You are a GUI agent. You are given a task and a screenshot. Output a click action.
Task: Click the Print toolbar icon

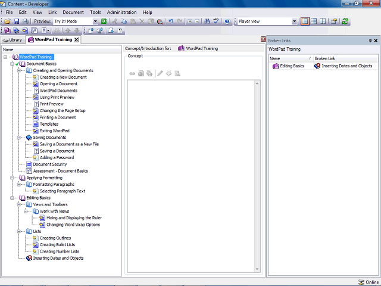click(25, 21)
